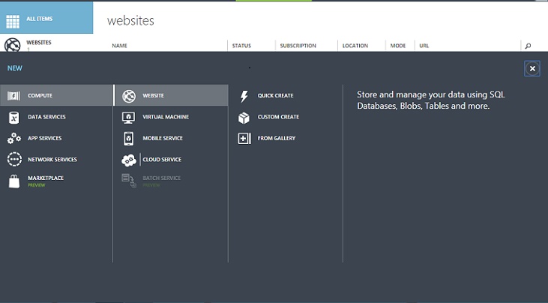548x303 pixels.
Task: Open the Websites sidebar item
Action: coord(37,43)
